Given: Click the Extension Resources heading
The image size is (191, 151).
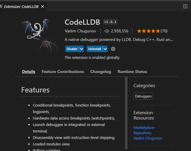Looking at the screenshot, I should pyautogui.click(x=144, y=115).
